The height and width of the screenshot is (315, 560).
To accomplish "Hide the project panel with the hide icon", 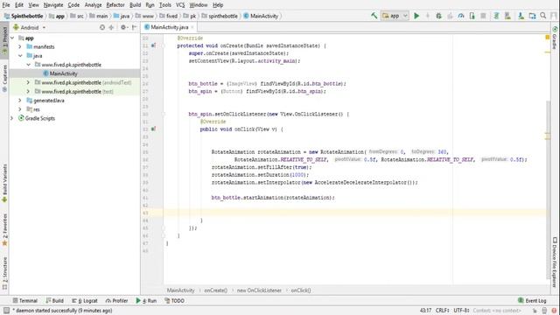I will (x=134, y=27).
